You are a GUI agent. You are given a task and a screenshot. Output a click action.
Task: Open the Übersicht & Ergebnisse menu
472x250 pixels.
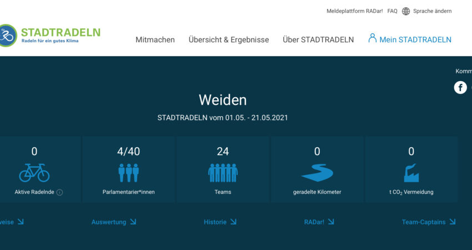229,40
